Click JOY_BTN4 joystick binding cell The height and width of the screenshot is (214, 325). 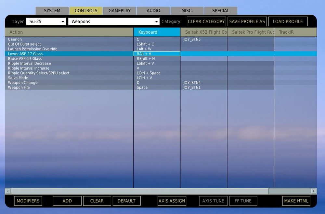click(204, 82)
